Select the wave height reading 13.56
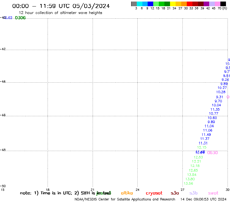The height and width of the screenshot is (202, 230). coord(188,184)
